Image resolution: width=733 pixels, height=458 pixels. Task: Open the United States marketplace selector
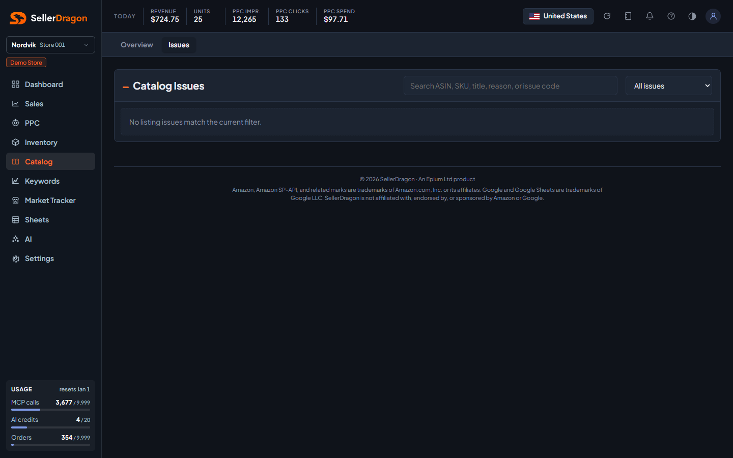pyautogui.click(x=558, y=16)
